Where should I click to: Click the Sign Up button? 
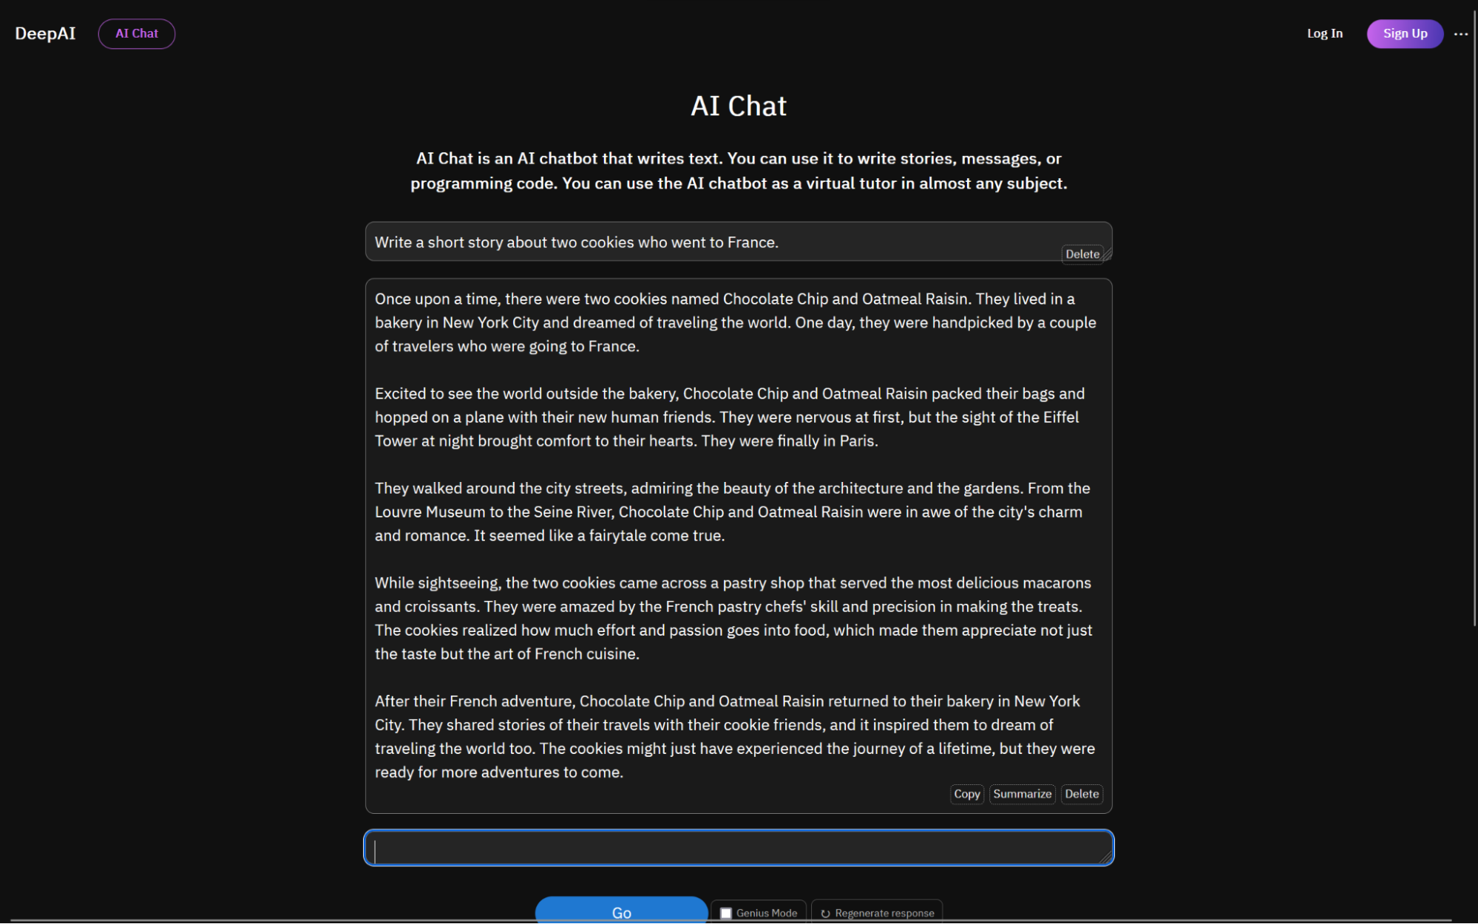[1403, 33]
